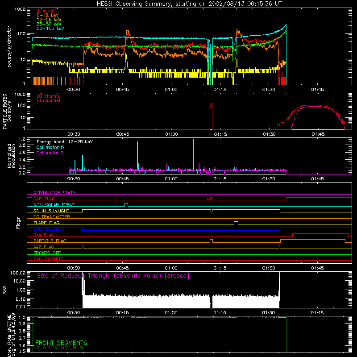Click '00:30' tick under the top count-rate panel
Viewport: 357px width, 357px height.
point(74,90)
